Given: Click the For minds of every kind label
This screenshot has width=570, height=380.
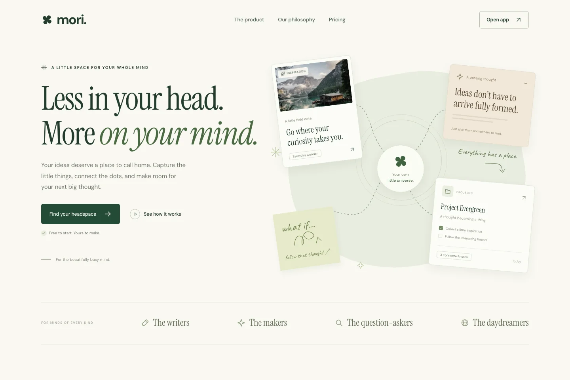Looking at the screenshot, I should coord(67,323).
